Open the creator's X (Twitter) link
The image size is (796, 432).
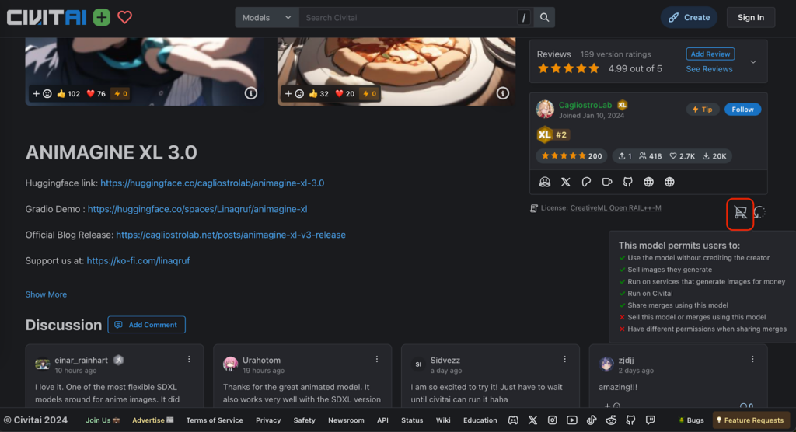pos(566,182)
